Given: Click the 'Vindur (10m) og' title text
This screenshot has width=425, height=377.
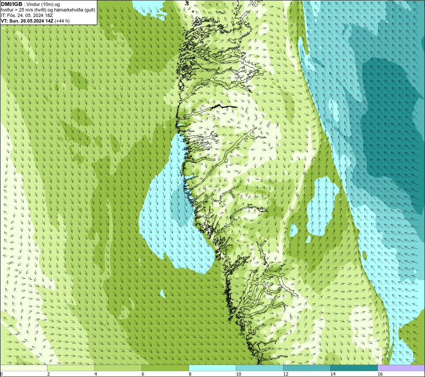Looking at the screenshot, I should click(x=43, y=5).
